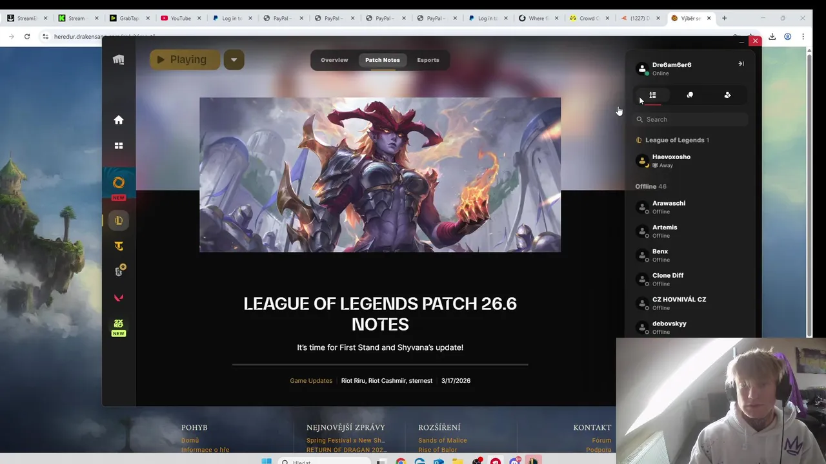Open the green NEW game icon

click(x=119, y=327)
